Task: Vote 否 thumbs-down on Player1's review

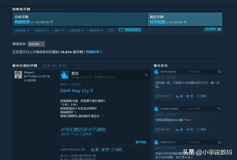Action: tap(105, 150)
